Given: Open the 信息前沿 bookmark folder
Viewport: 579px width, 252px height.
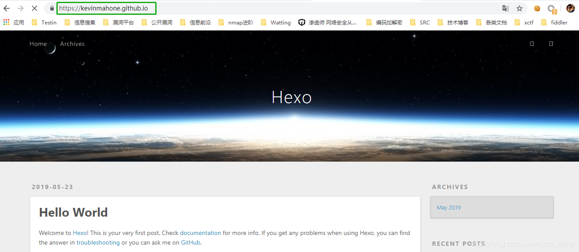Looking at the screenshot, I should pos(195,22).
